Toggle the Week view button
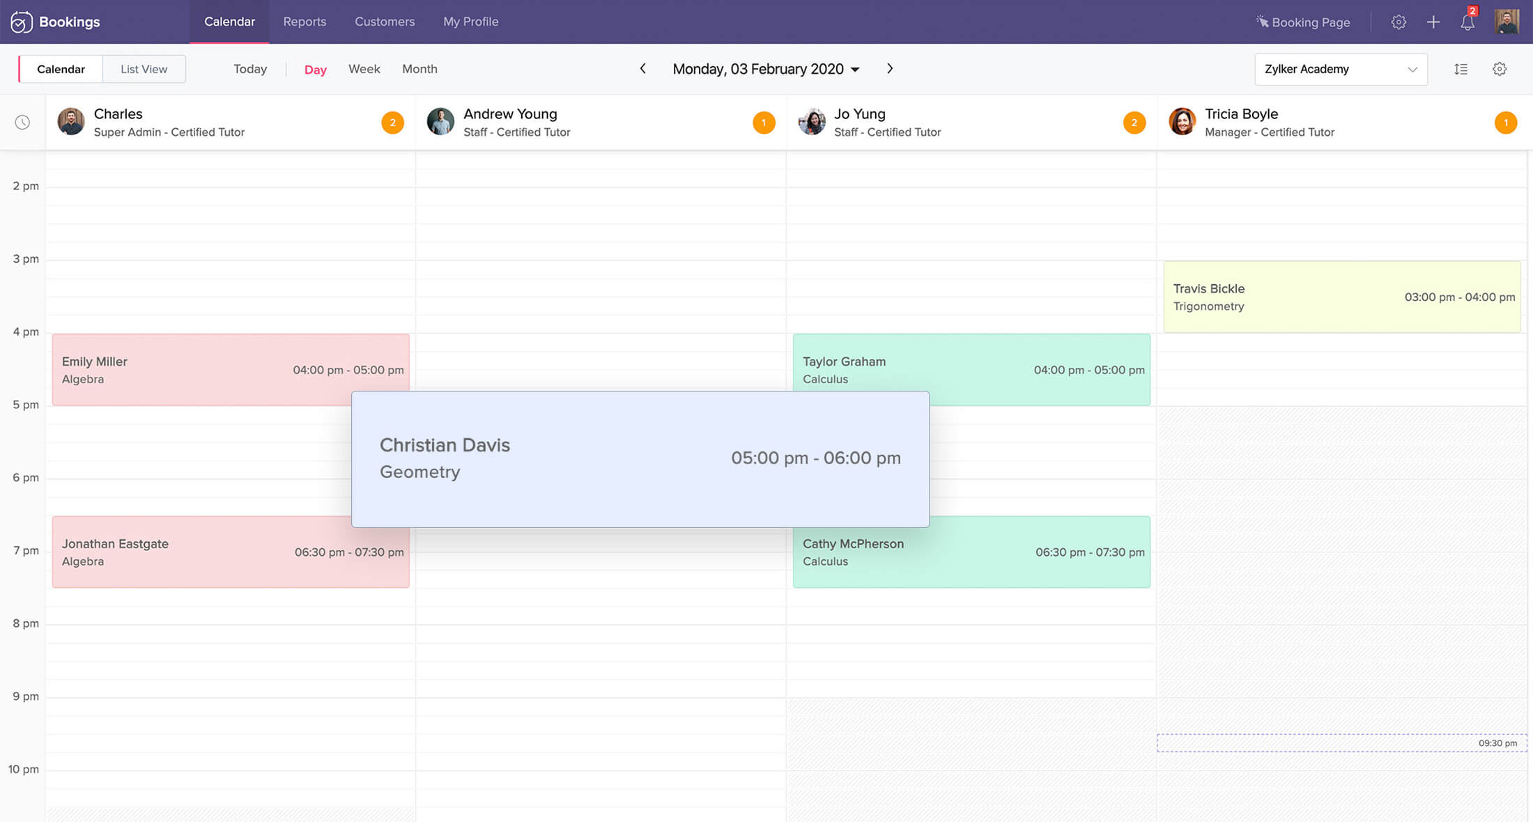1533x822 pixels. point(363,68)
